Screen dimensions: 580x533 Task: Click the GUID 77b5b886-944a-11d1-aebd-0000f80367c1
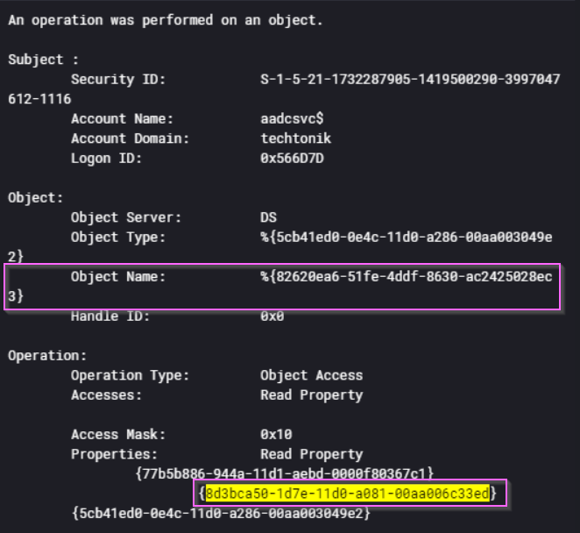[x=284, y=473]
